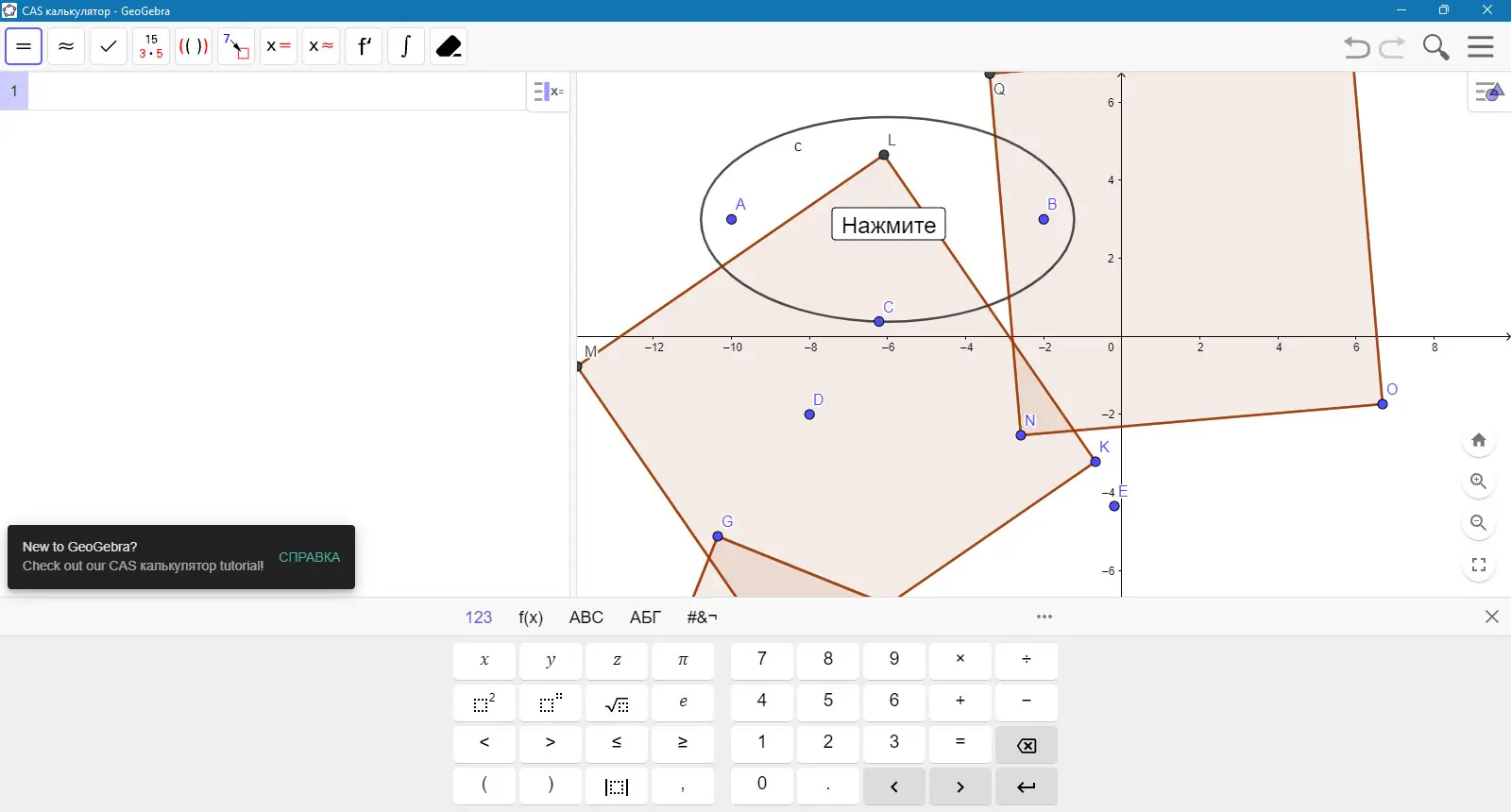Tap the greater-than-or-equal ≥ key
This screenshot has width=1511, height=812.
pyautogui.click(x=683, y=744)
